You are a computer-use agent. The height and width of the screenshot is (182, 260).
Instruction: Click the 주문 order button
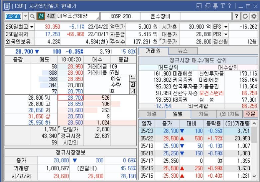tap(251, 114)
